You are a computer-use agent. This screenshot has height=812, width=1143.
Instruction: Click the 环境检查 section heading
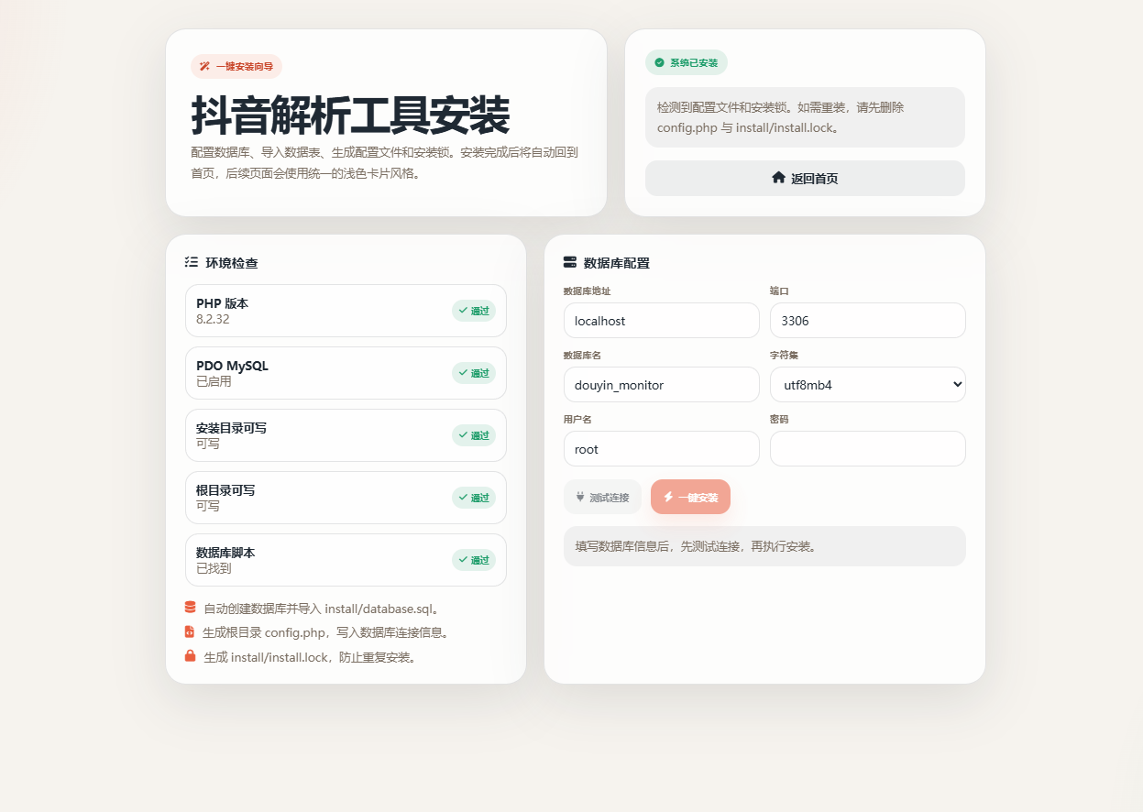pyautogui.click(x=232, y=263)
